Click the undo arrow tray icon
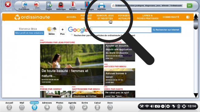Viewport: 200px width, 112px height. tap(173, 106)
